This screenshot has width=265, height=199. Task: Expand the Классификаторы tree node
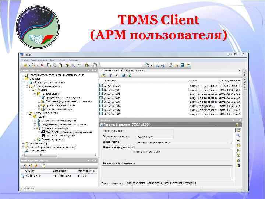tap(23, 143)
